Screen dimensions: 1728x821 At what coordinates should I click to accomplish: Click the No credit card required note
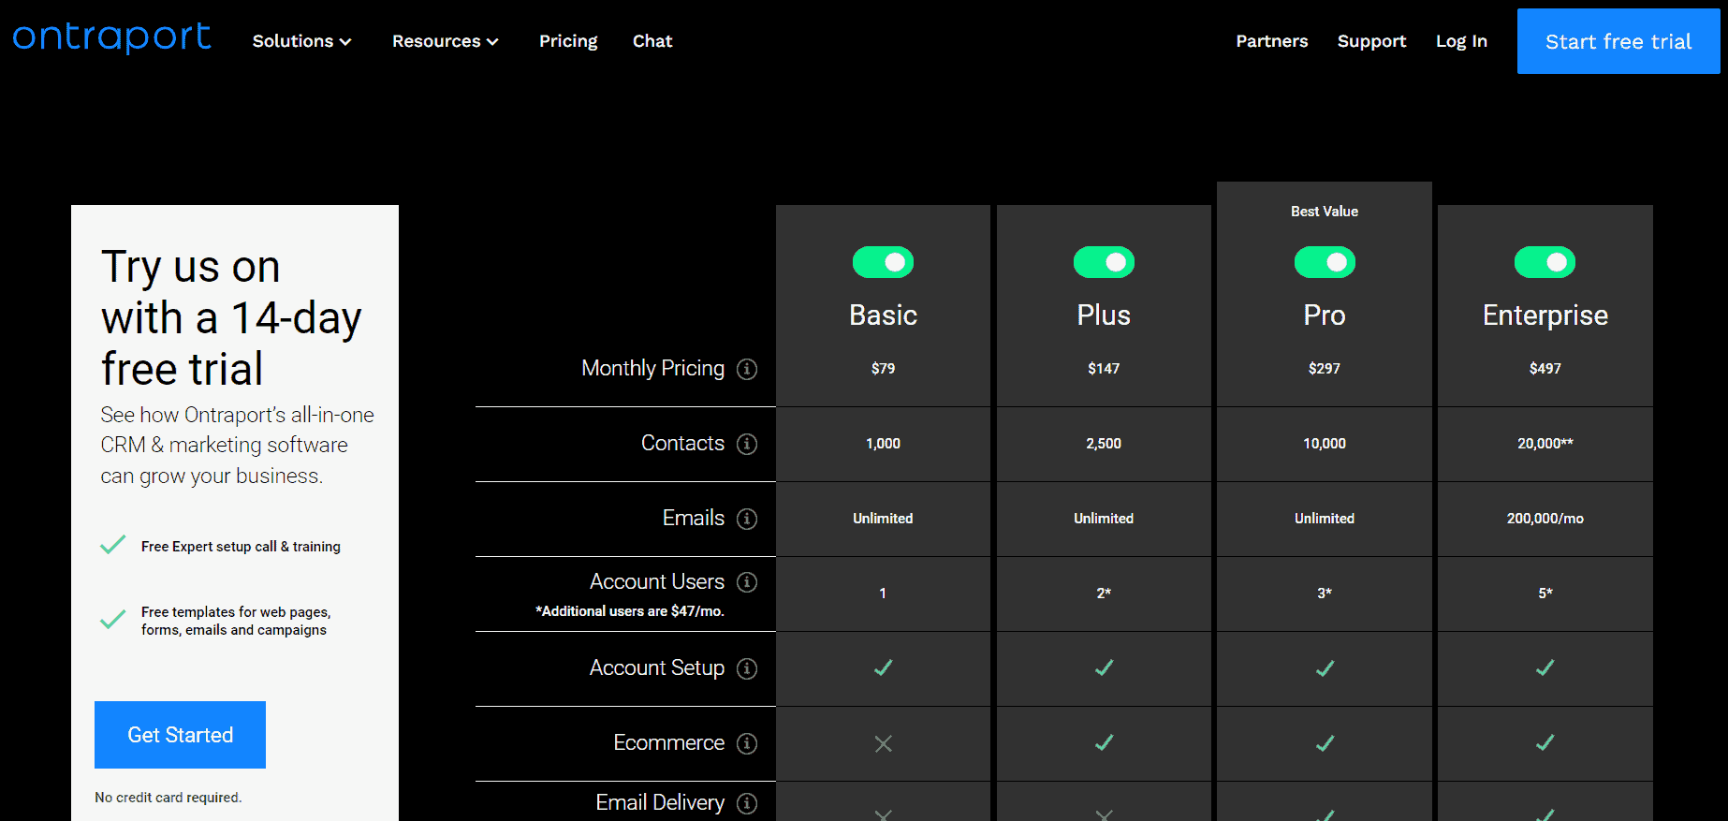(x=168, y=798)
